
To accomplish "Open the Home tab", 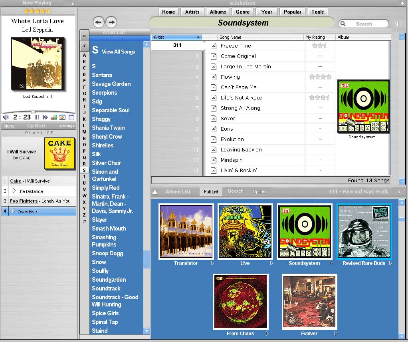I will click(x=168, y=12).
